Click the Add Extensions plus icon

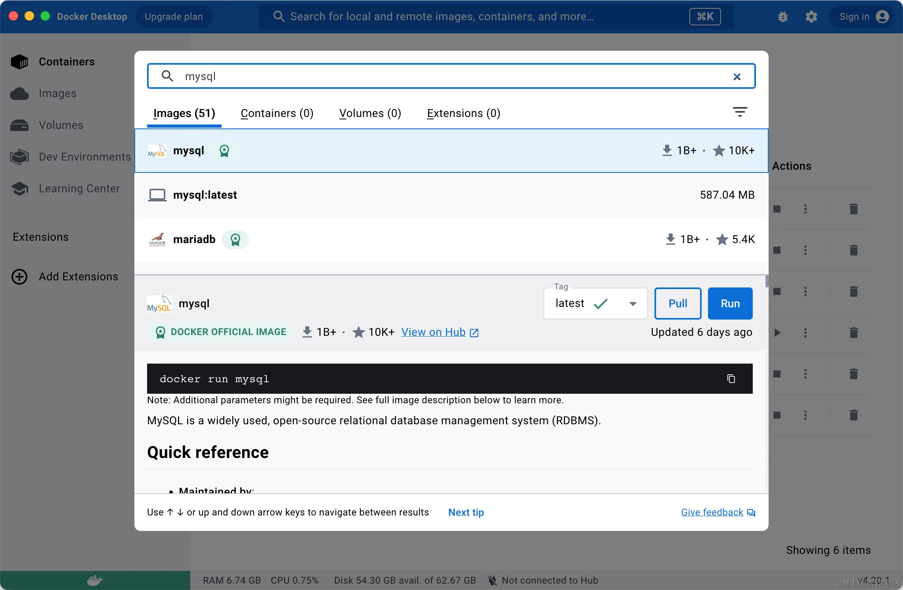tap(19, 276)
